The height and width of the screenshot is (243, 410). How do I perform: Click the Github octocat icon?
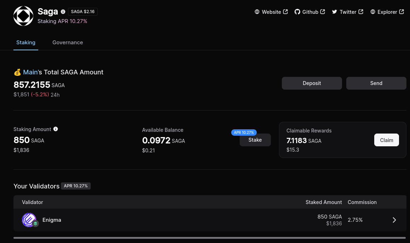297,12
